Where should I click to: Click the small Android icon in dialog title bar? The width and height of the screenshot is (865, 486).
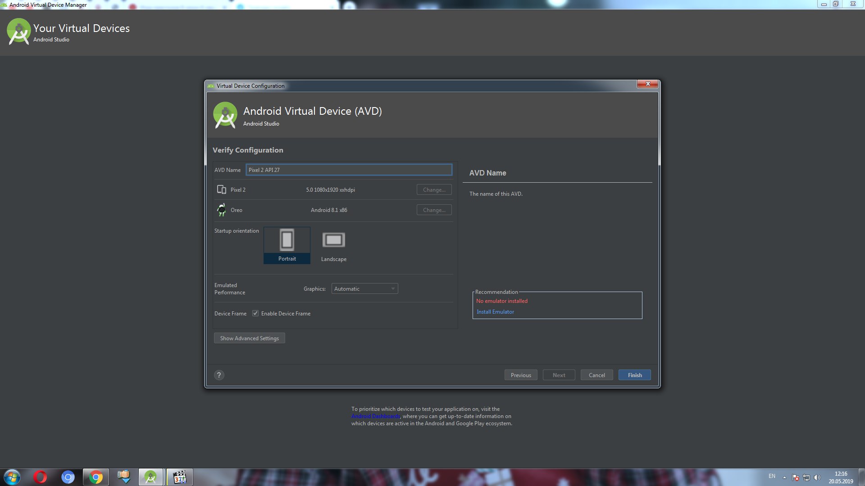pyautogui.click(x=210, y=86)
